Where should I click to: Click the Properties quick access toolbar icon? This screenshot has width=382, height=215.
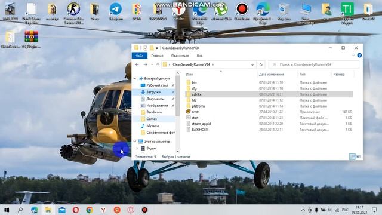point(146,48)
